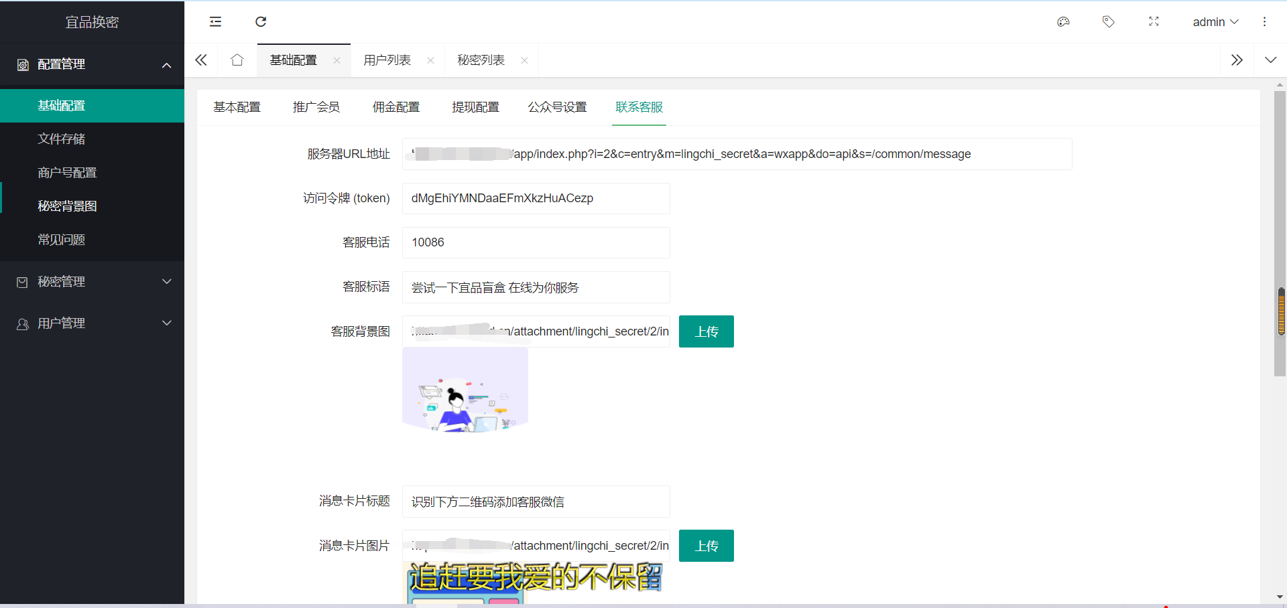Click 上传 button for 消息卡片图片
Viewport: 1287px width, 608px height.
[706, 546]
